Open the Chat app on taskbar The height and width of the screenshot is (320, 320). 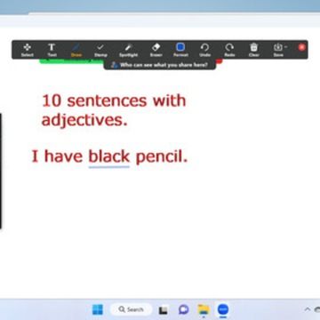(x=184, y=310)
